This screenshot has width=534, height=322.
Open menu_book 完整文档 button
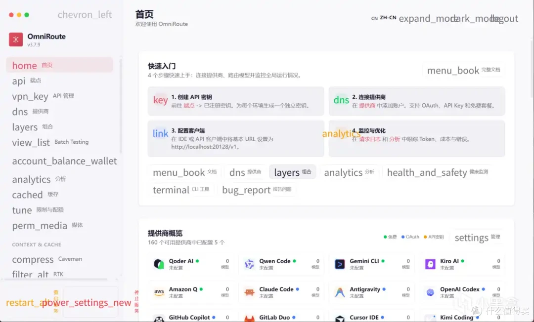tap(463, 70)
